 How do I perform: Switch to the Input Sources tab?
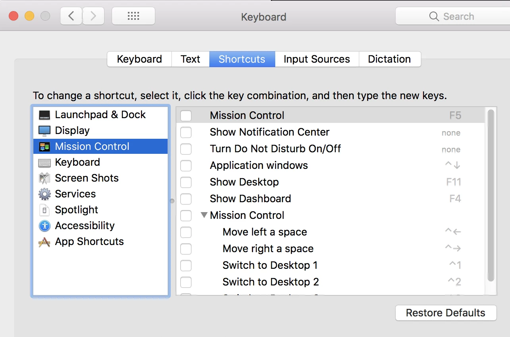(x=317, y=59)
